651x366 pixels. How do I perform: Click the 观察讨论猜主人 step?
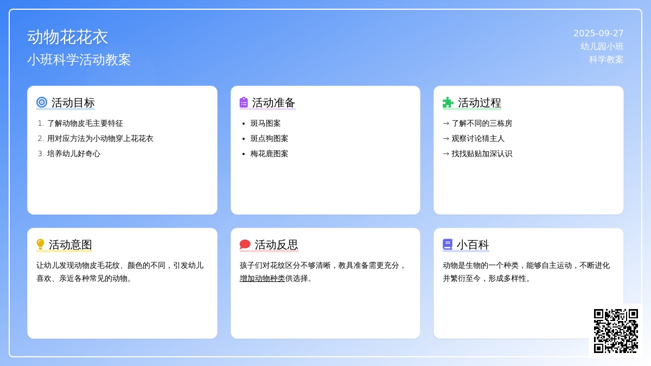(477, 138)
